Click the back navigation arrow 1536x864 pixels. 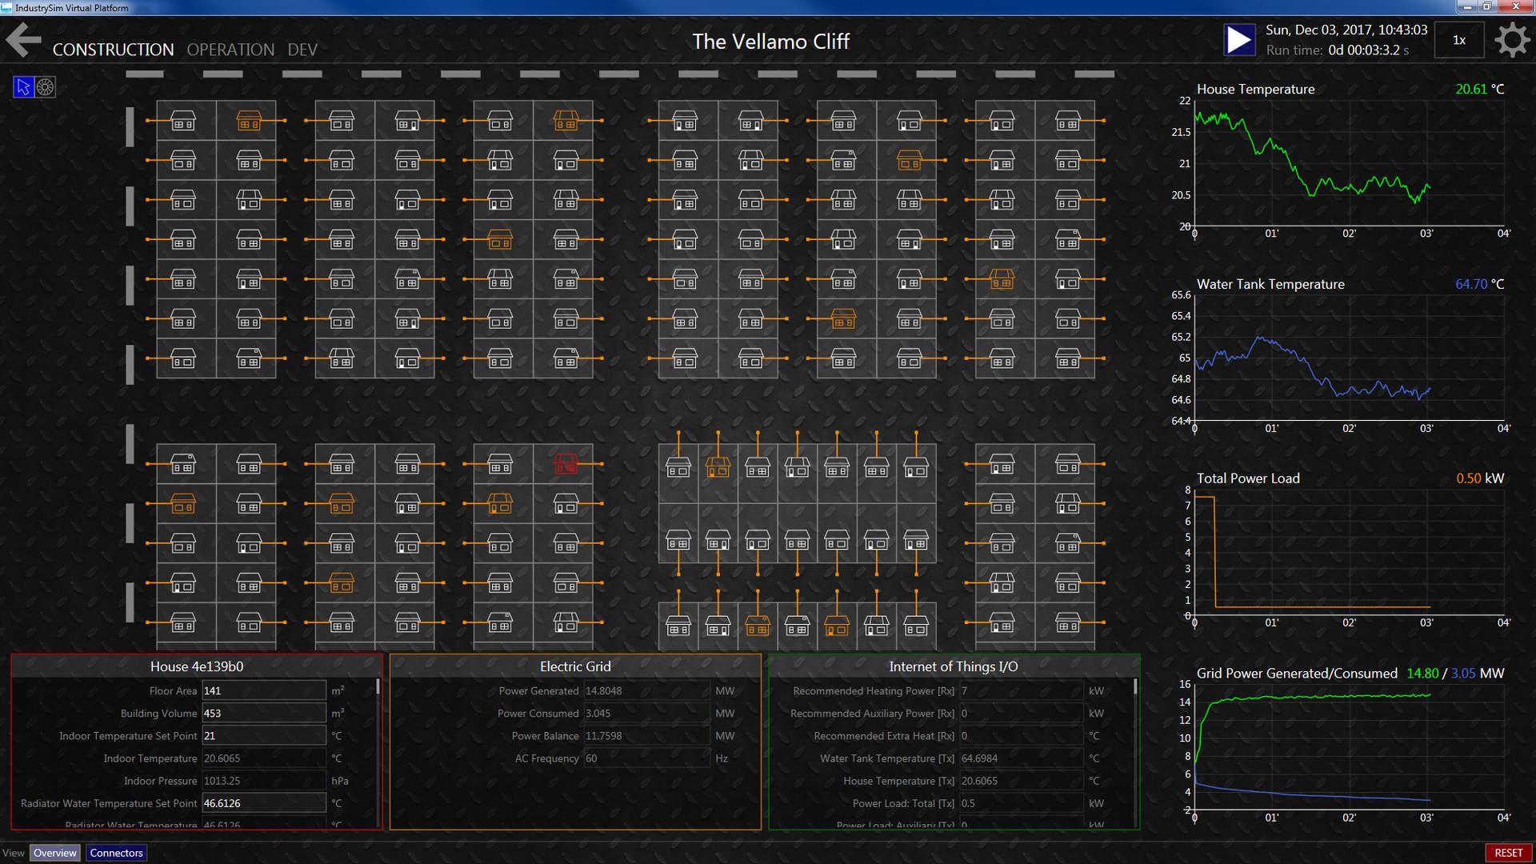tap(23, 39)
